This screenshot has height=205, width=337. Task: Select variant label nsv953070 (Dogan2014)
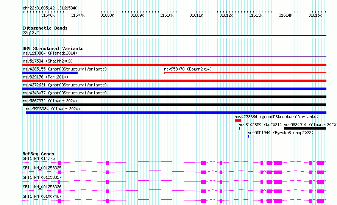click(x=188, y=69)
